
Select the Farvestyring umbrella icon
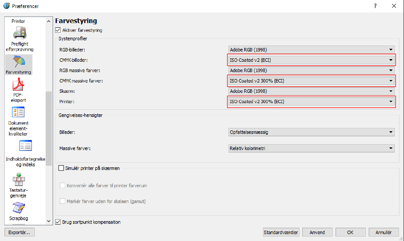(x=19, y=62)
